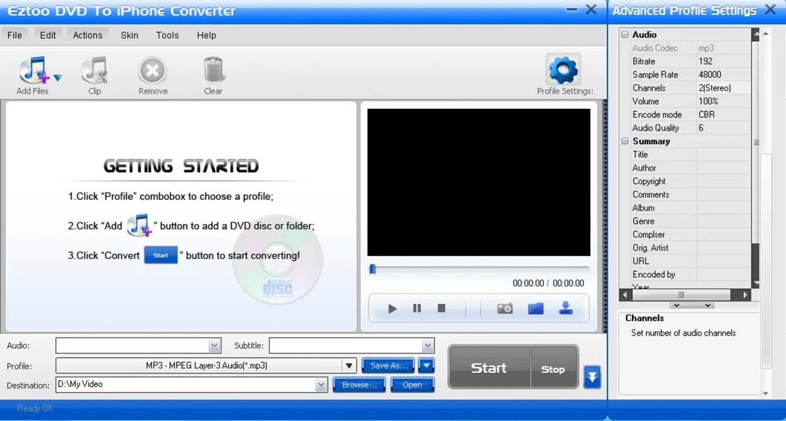Click the Audio Codec property row
Image resolution: width=786 pixels, height=421 pixels.
691,48
